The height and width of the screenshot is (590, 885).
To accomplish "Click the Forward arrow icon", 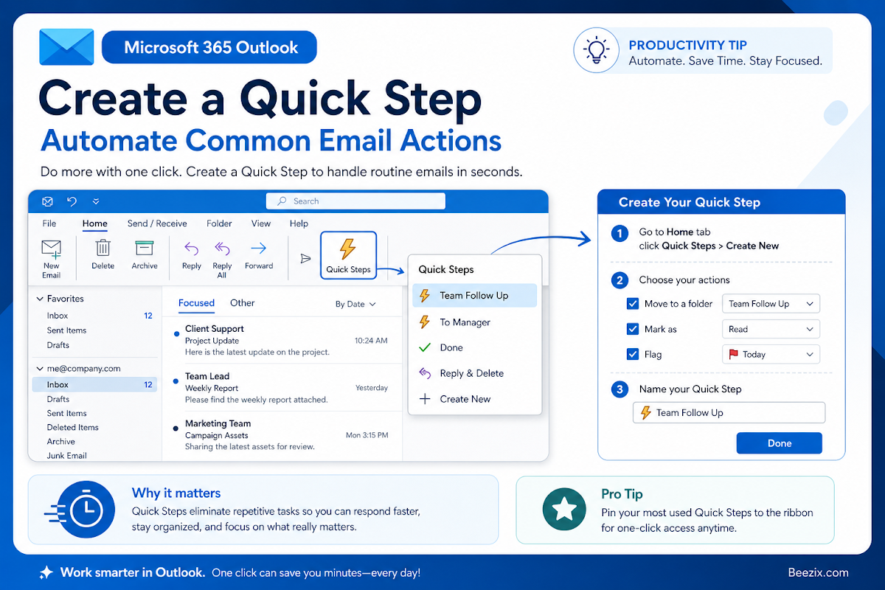I will tap(259, 249).
